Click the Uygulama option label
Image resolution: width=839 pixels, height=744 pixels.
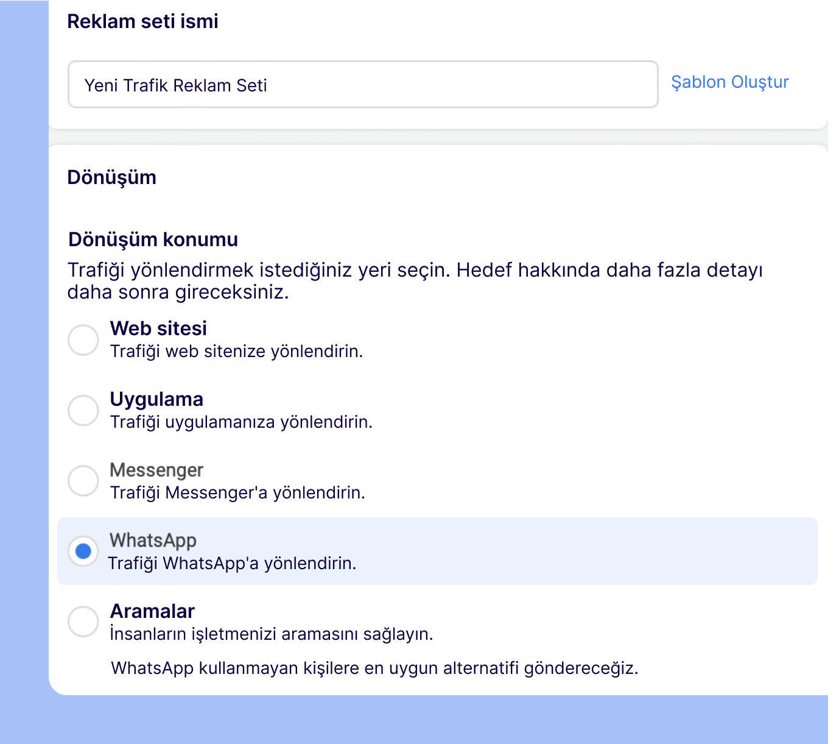coord(156,400)
